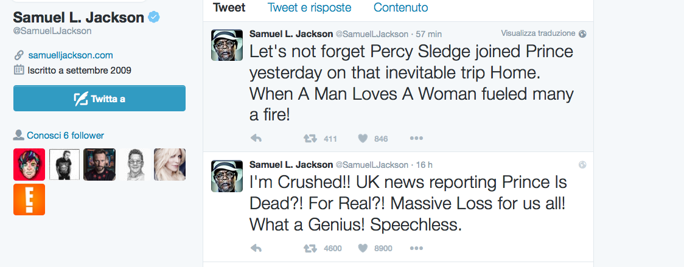Open more options on Percy Sledge tweet

coord(416,139)
